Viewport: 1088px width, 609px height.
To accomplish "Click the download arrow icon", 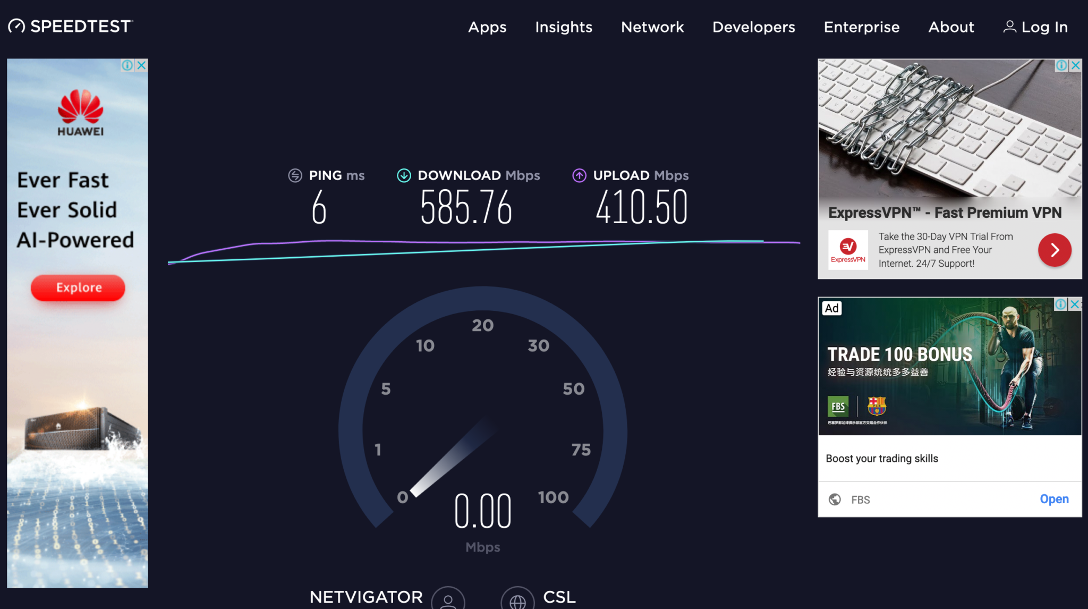I will 404,175.
